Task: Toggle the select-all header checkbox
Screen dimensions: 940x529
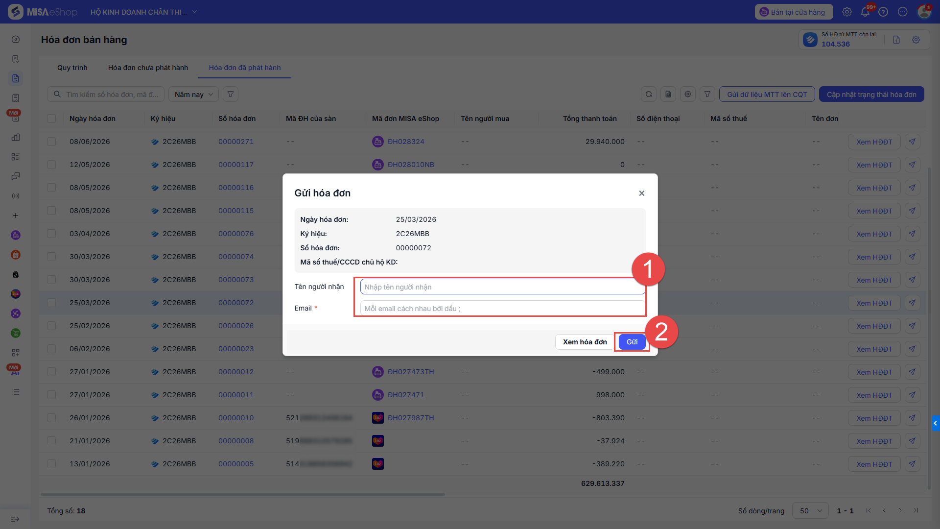Action: point(51,119)
